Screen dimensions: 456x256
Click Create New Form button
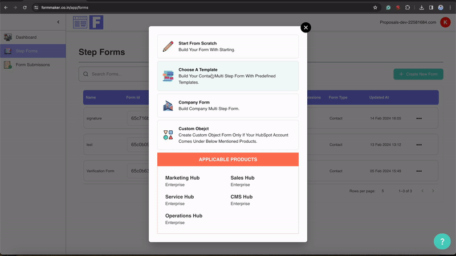pyautogui.click(x=418, y=74)
